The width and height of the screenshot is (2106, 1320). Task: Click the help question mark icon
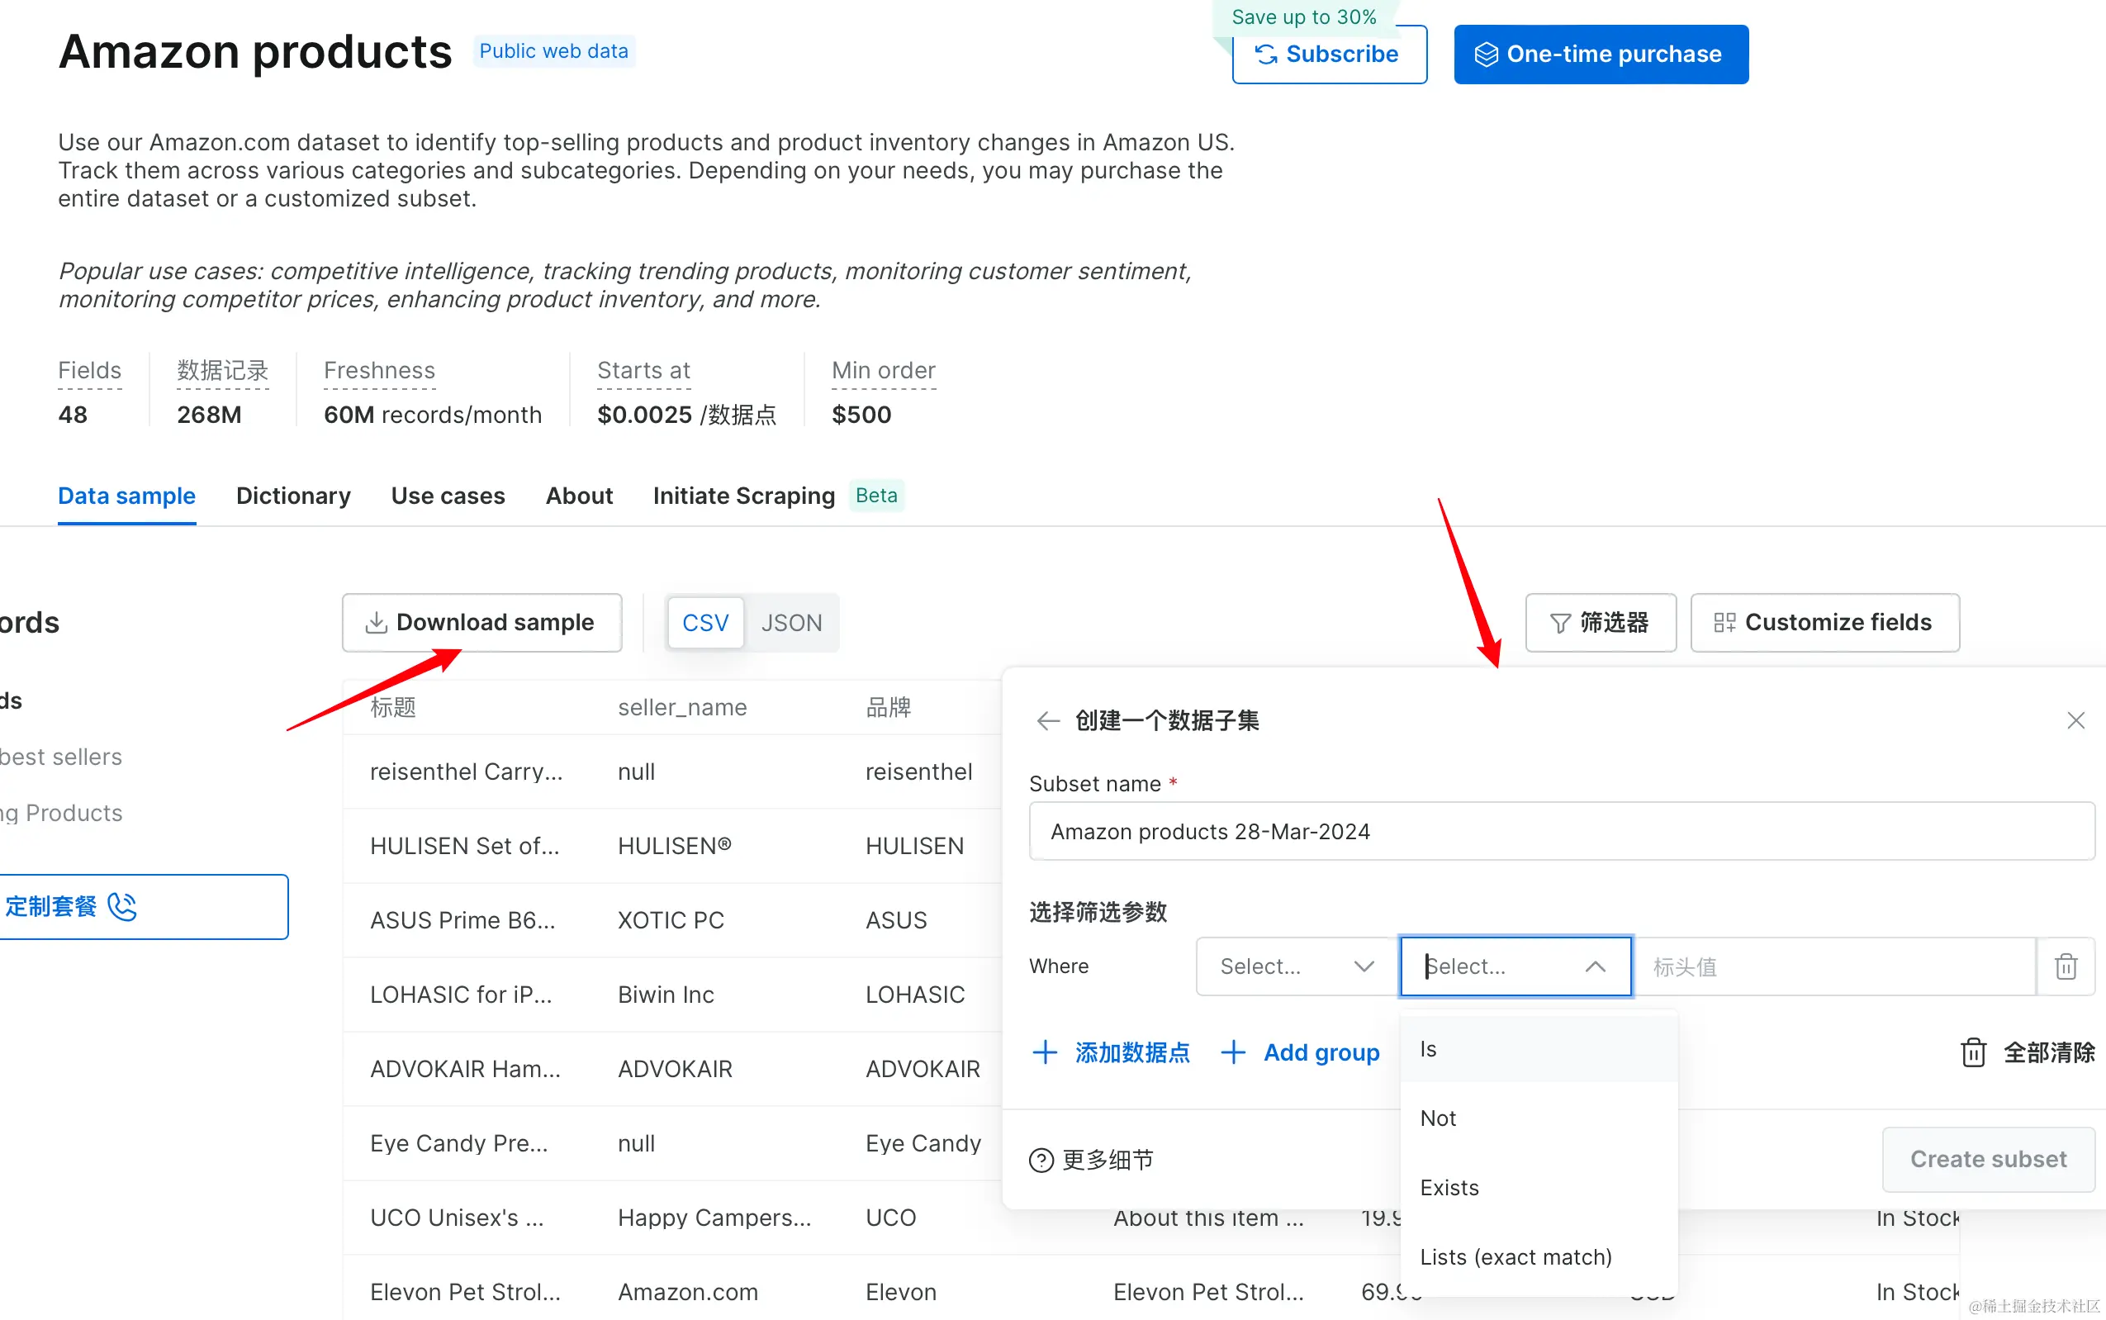click(x=1041, y=1161)
